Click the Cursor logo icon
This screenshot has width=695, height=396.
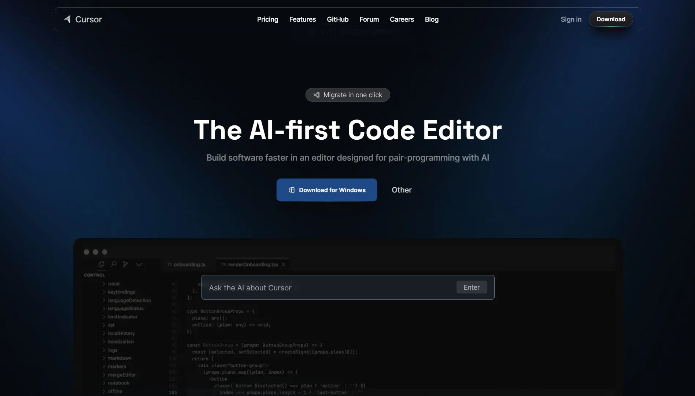pyautogui.click(x=67, y=19)
